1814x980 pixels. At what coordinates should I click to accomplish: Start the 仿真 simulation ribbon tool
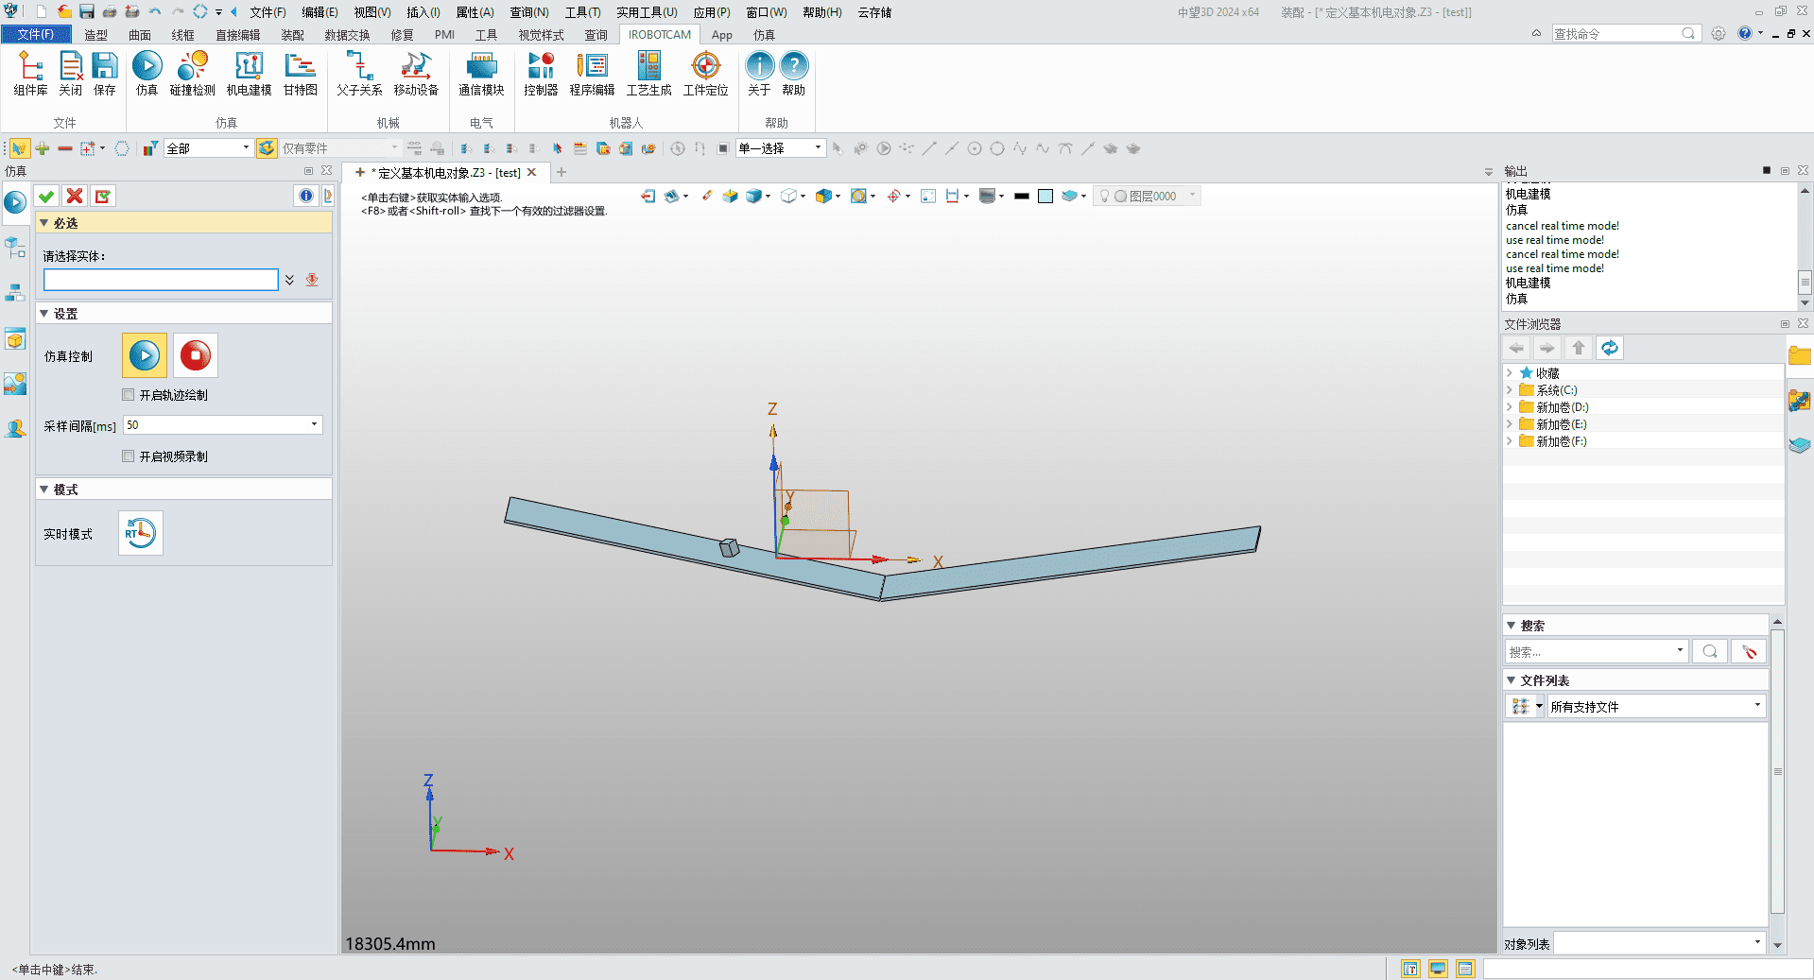[147, 74]
